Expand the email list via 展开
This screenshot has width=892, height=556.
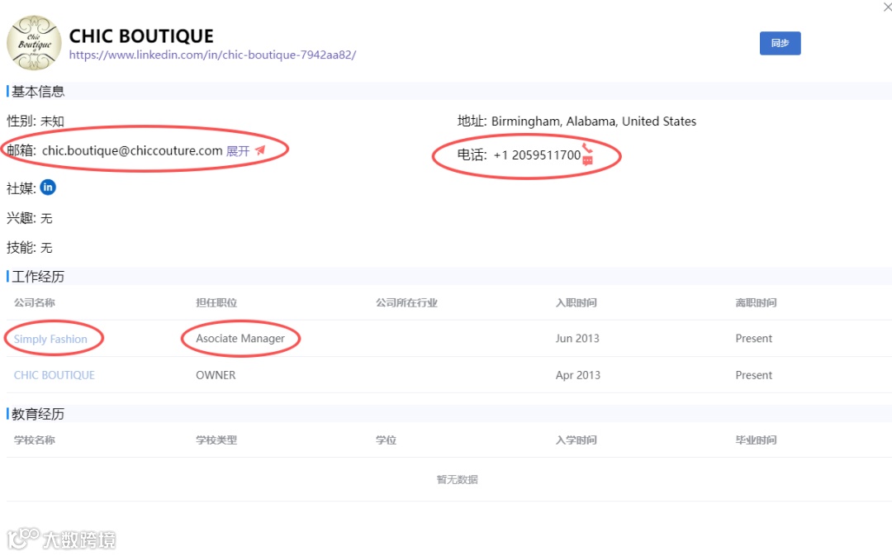point(238,151)
